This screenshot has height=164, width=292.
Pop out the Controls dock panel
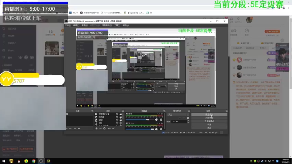(226, 111)
